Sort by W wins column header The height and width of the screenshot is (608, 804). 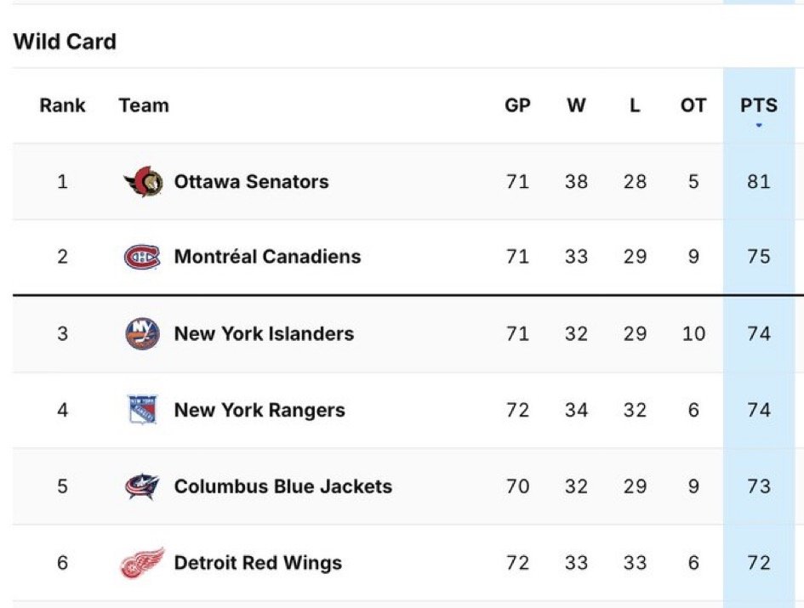[x=576, y=105]
